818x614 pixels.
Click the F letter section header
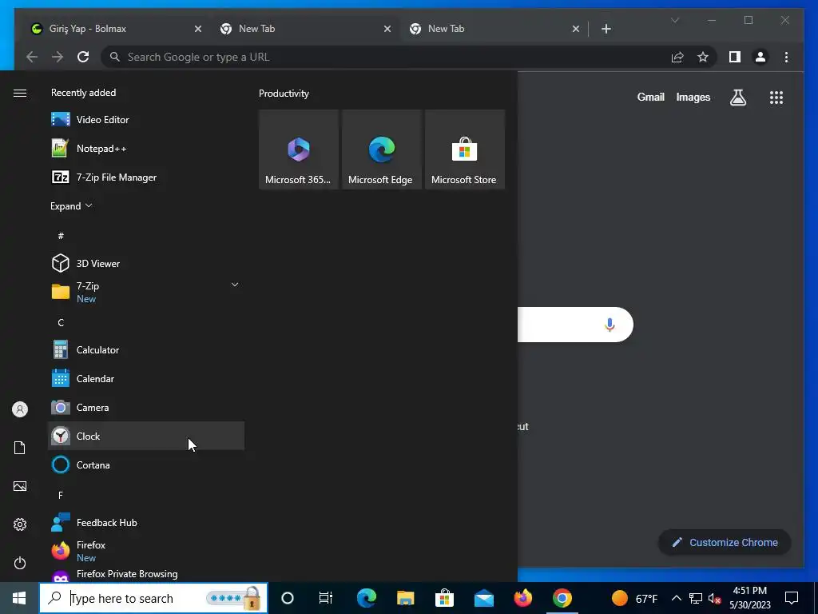[61, 495]
